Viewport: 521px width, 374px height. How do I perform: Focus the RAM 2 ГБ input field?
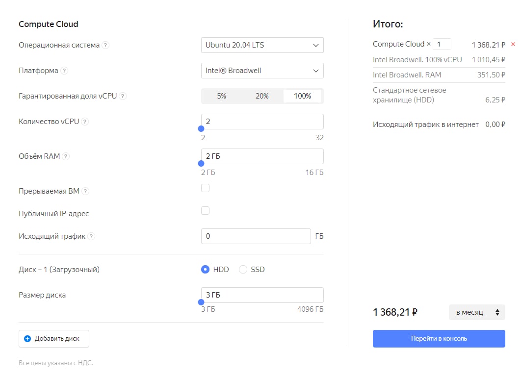click(262, 156)
